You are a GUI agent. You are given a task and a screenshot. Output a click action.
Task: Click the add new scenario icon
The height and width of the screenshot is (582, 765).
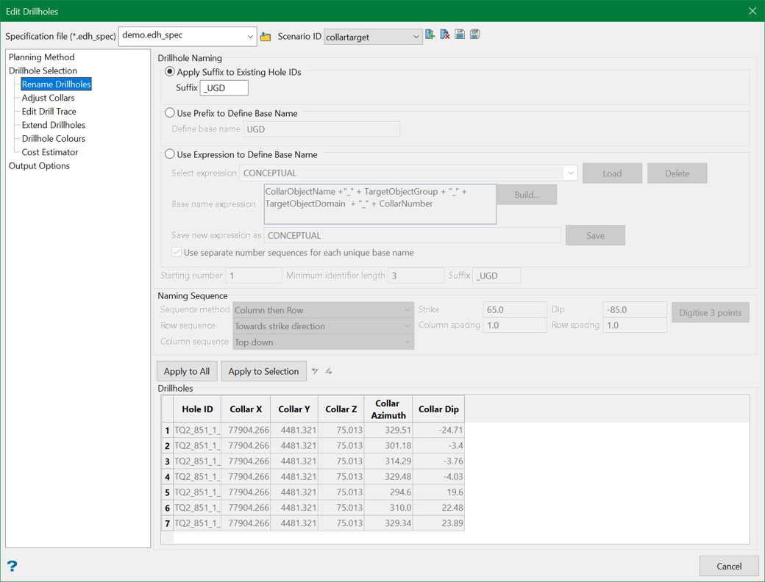(430, 35)
